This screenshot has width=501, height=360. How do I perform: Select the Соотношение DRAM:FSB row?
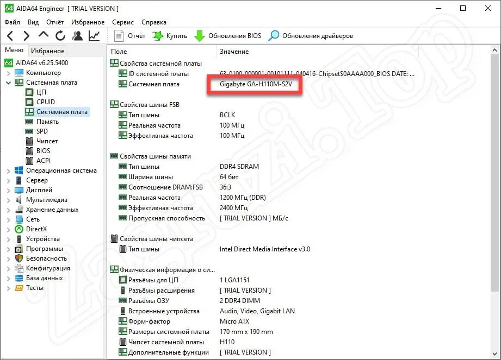[175, 187]
